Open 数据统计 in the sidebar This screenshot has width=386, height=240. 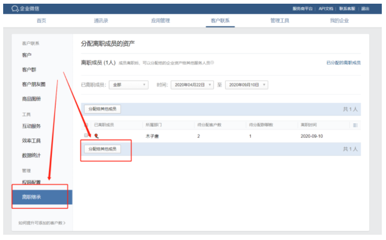31,155
